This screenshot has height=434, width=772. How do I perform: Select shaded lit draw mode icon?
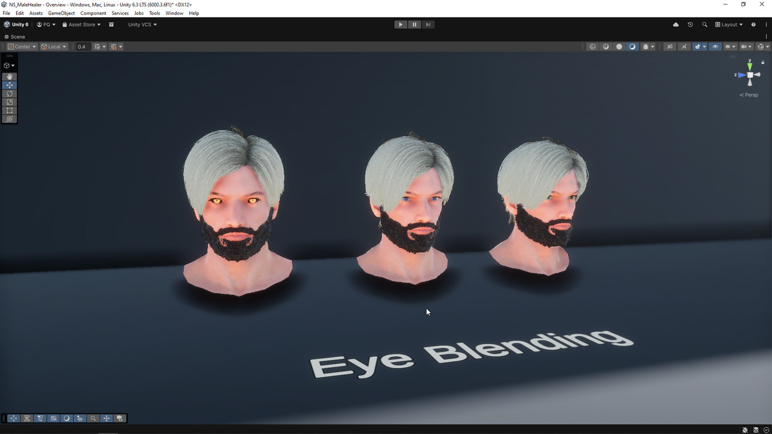tap(632, 46)
